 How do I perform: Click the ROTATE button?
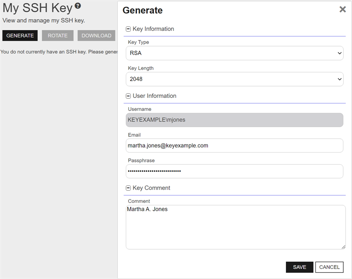click(x=57, y=36)
